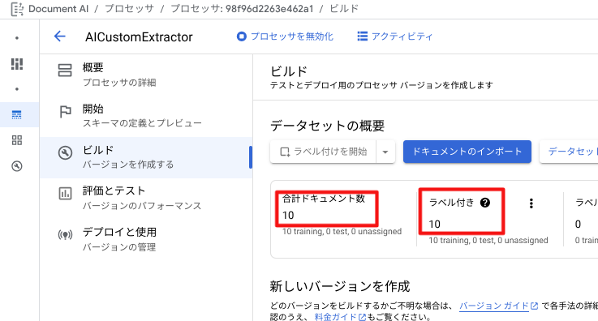Click breadcrumb プロセッサ: 98f96d2263e462a1
The image size is (598, 321).
coord(242,9)
